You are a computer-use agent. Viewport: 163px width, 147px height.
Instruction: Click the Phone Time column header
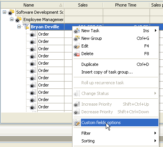[x=126, y=5]
